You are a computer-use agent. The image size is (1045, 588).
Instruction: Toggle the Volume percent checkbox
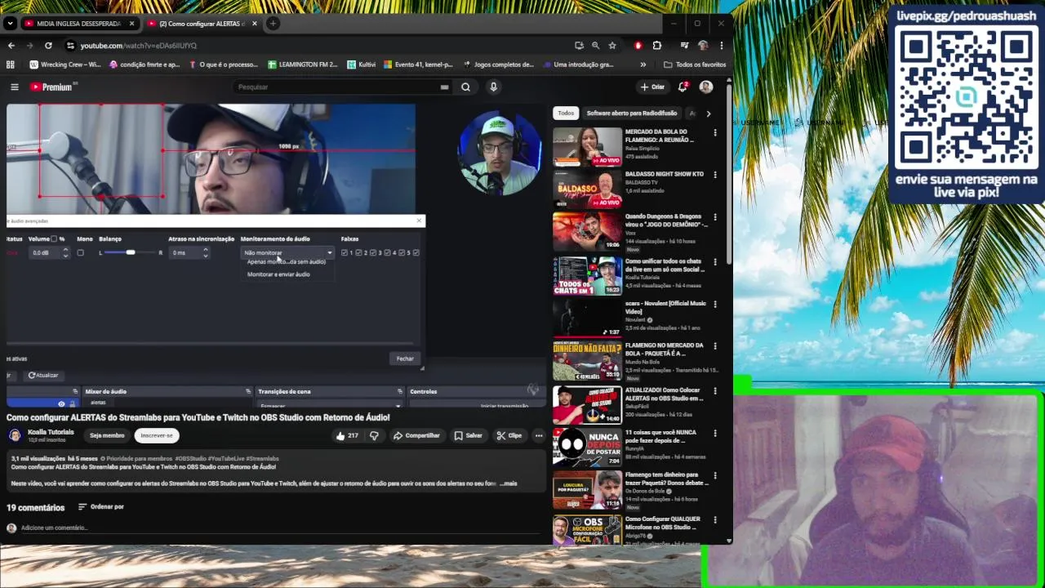(x=54, y=239)
